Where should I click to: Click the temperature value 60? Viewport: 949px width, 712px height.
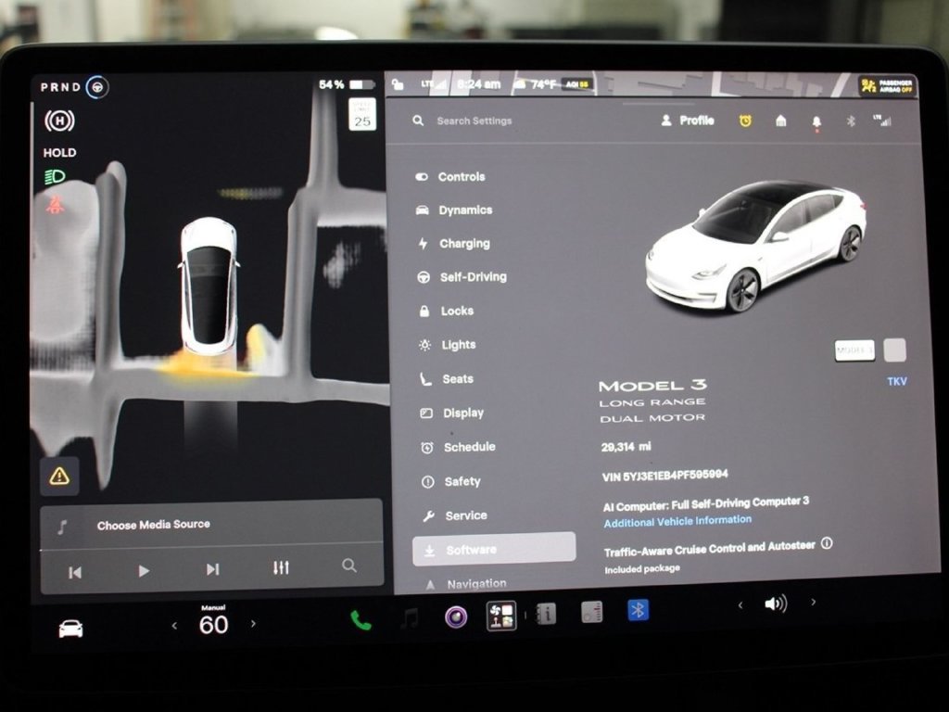coord(214,625)
